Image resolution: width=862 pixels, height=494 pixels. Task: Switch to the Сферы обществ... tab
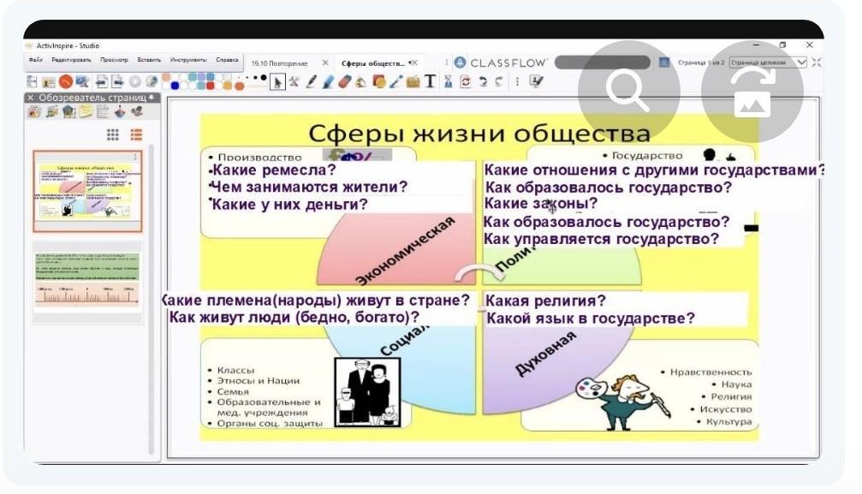372,63
